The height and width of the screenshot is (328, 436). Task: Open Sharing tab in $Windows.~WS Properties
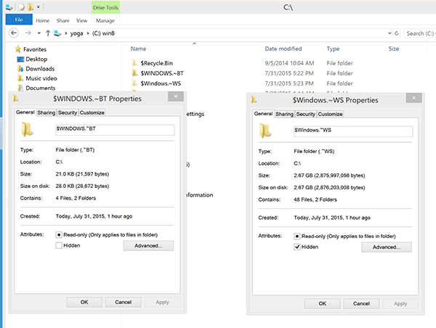[x=284, y=114]
